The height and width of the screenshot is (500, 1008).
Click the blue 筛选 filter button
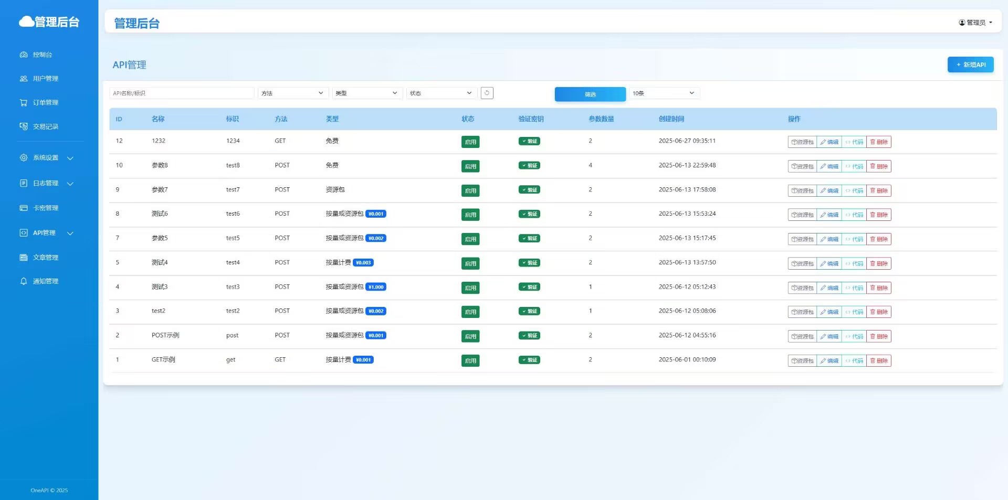[590, 94]
